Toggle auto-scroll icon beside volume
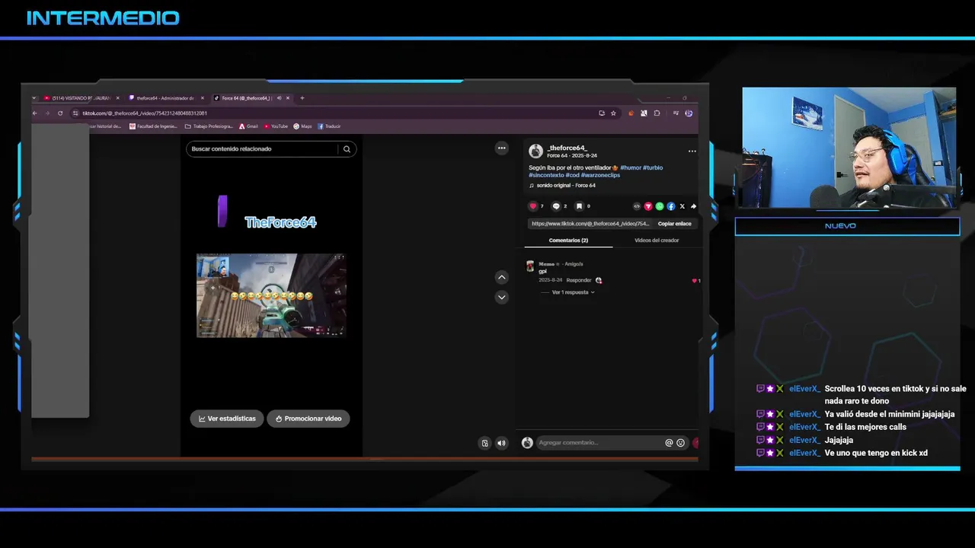The height and width of the screenshot is (548, 975). click(484, 443)
